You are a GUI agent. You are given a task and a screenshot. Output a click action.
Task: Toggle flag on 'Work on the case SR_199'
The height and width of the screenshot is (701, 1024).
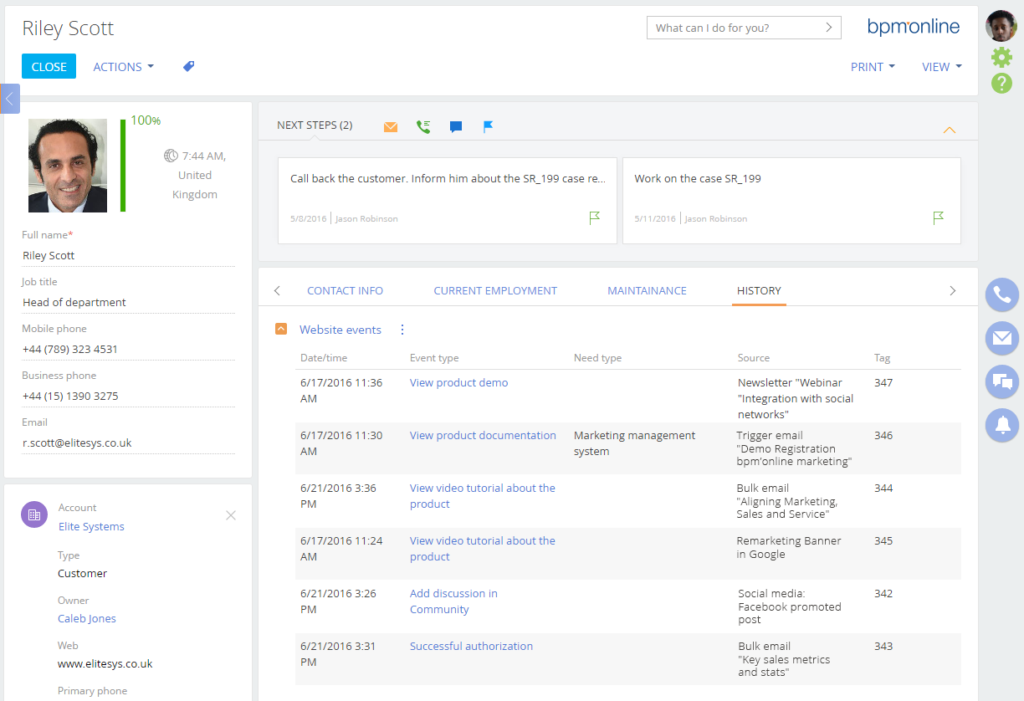coord(939,218)
